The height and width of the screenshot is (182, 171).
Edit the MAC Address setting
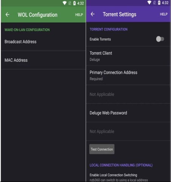(x=43, y=60)
